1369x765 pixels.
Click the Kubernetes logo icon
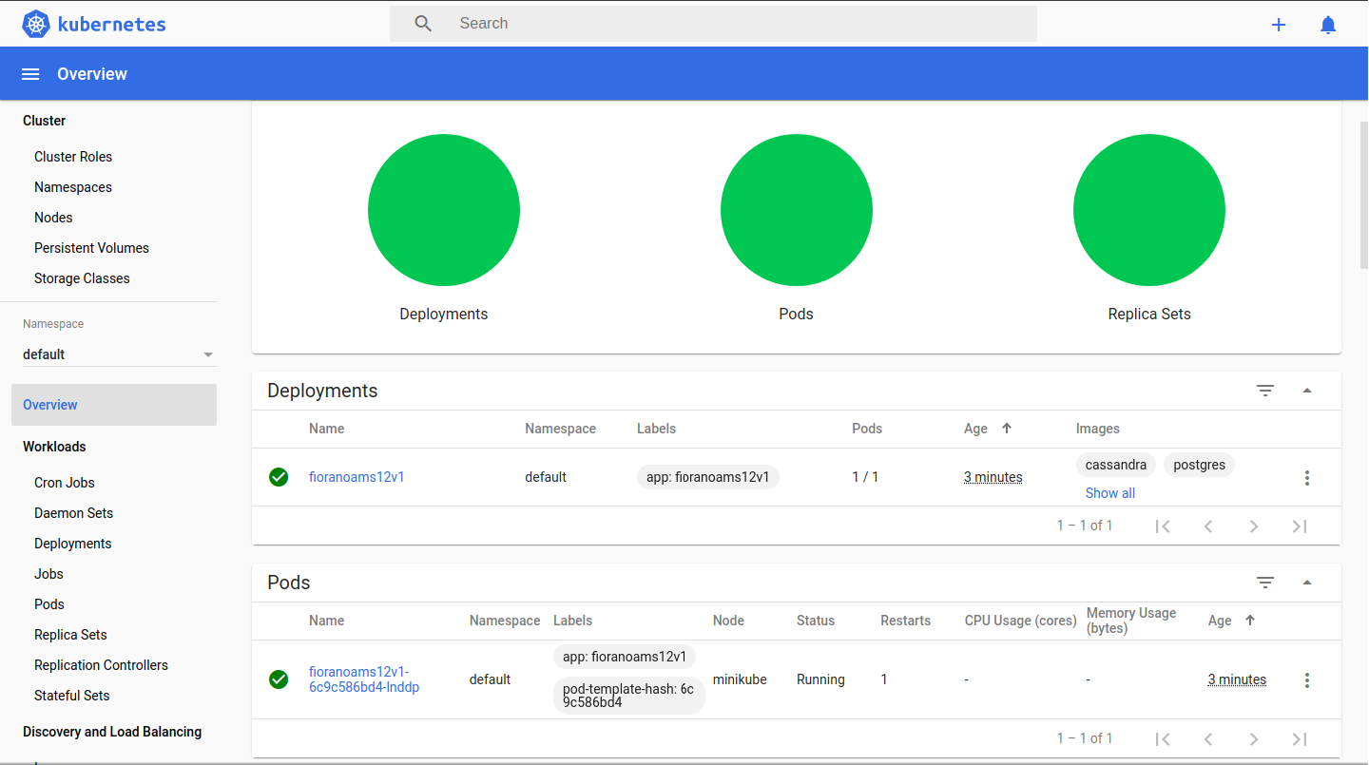tap(36, 24)
